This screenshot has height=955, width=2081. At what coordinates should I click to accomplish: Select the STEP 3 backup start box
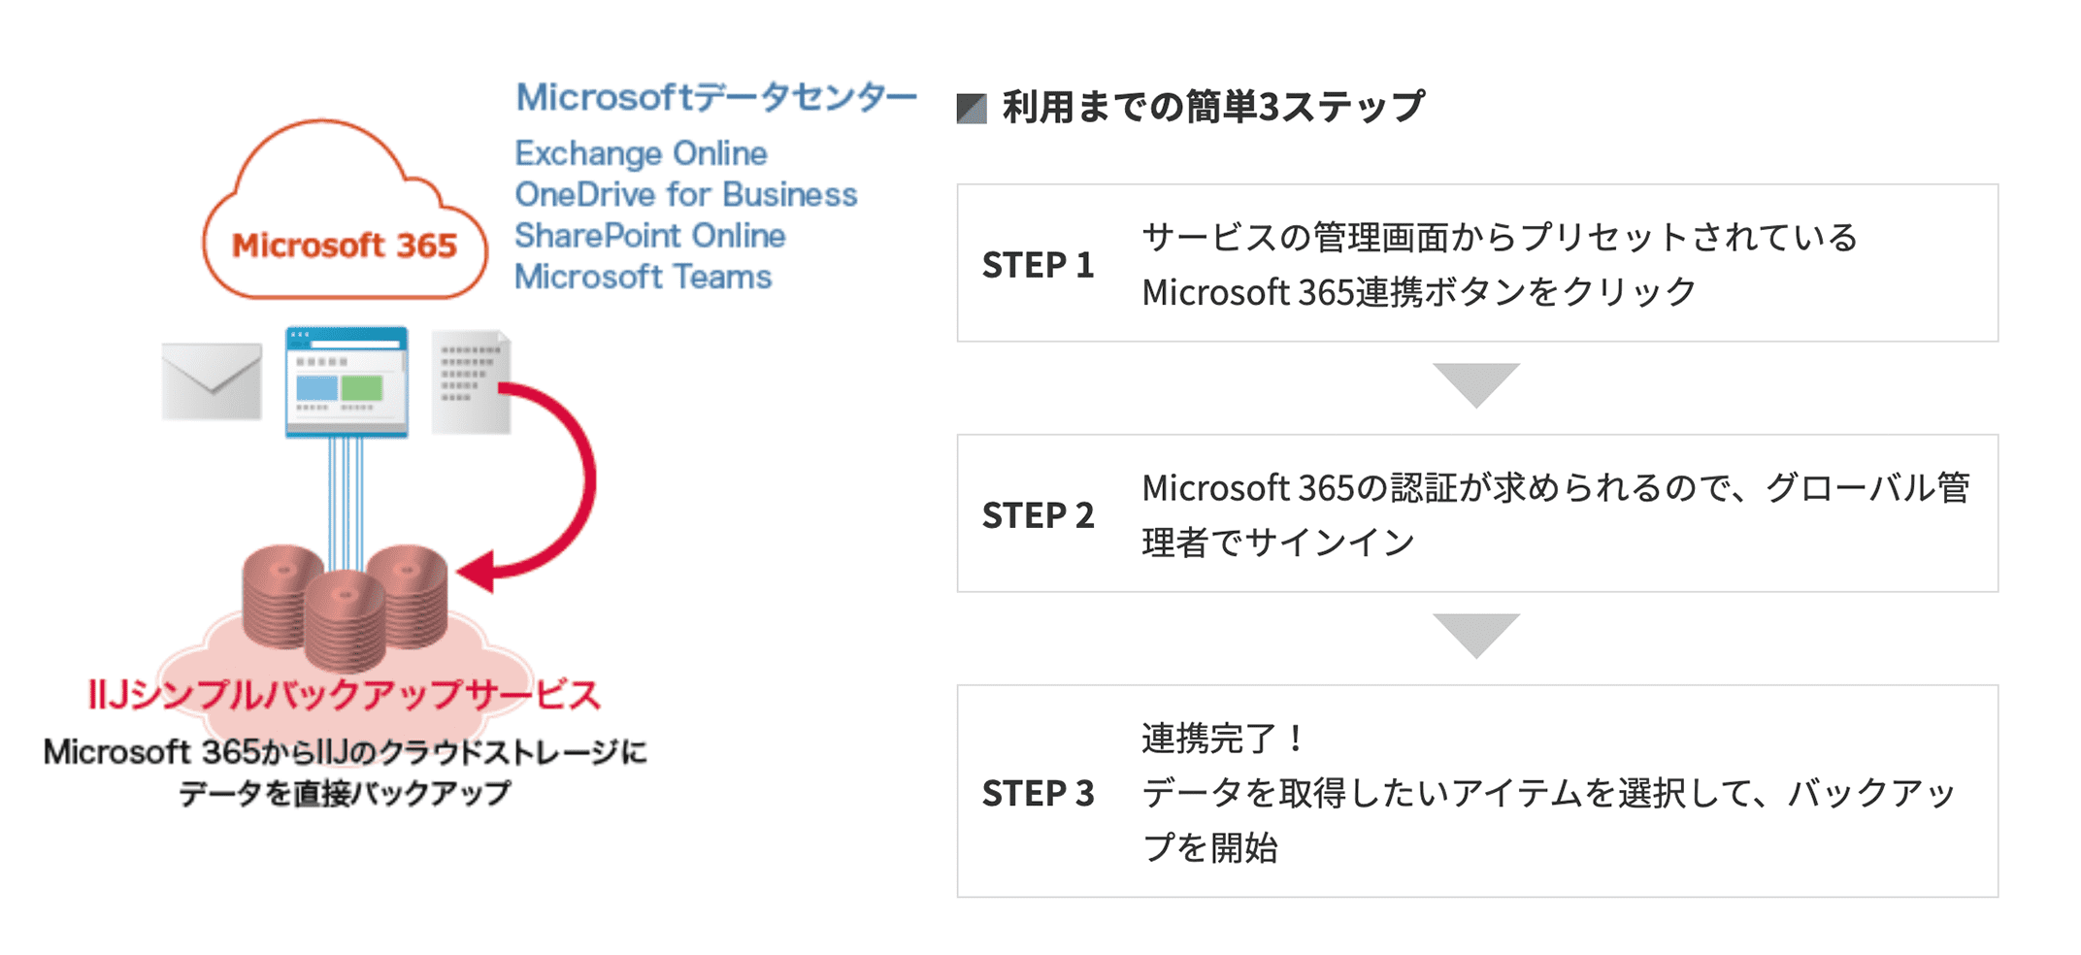[1476, 791]
